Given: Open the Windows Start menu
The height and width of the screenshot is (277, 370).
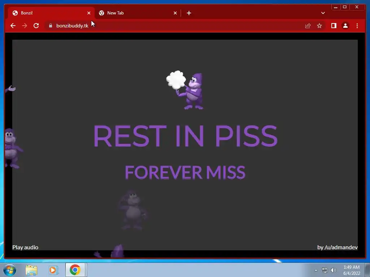Looking at the screenshot, I should tap(10, 270).
